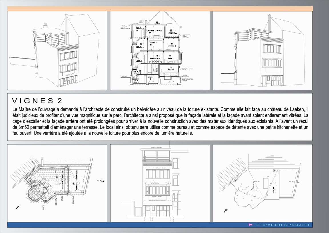Click the description paragraph starting 'Le Maître de l'ouvrage'

(x=160, y=121)
